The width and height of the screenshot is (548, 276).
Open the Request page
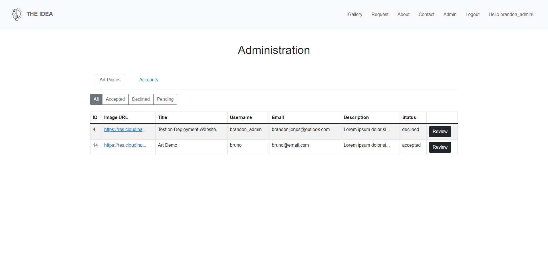[380, 14]
